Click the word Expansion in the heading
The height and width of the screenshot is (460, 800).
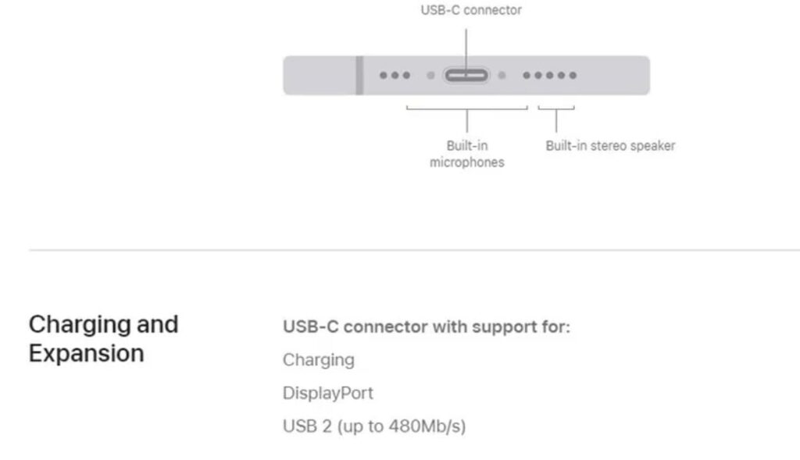86,353
